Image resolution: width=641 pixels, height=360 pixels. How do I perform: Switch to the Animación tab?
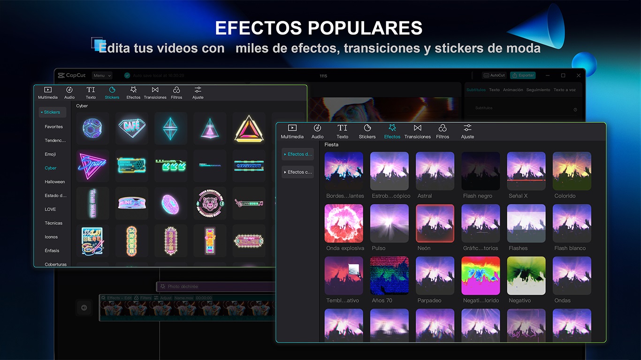[x=512, y=90]
